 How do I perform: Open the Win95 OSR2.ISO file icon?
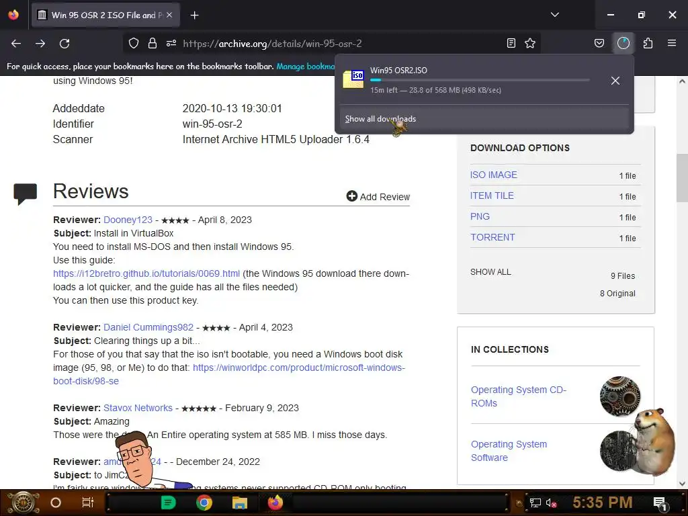click(x=353, y=79)
